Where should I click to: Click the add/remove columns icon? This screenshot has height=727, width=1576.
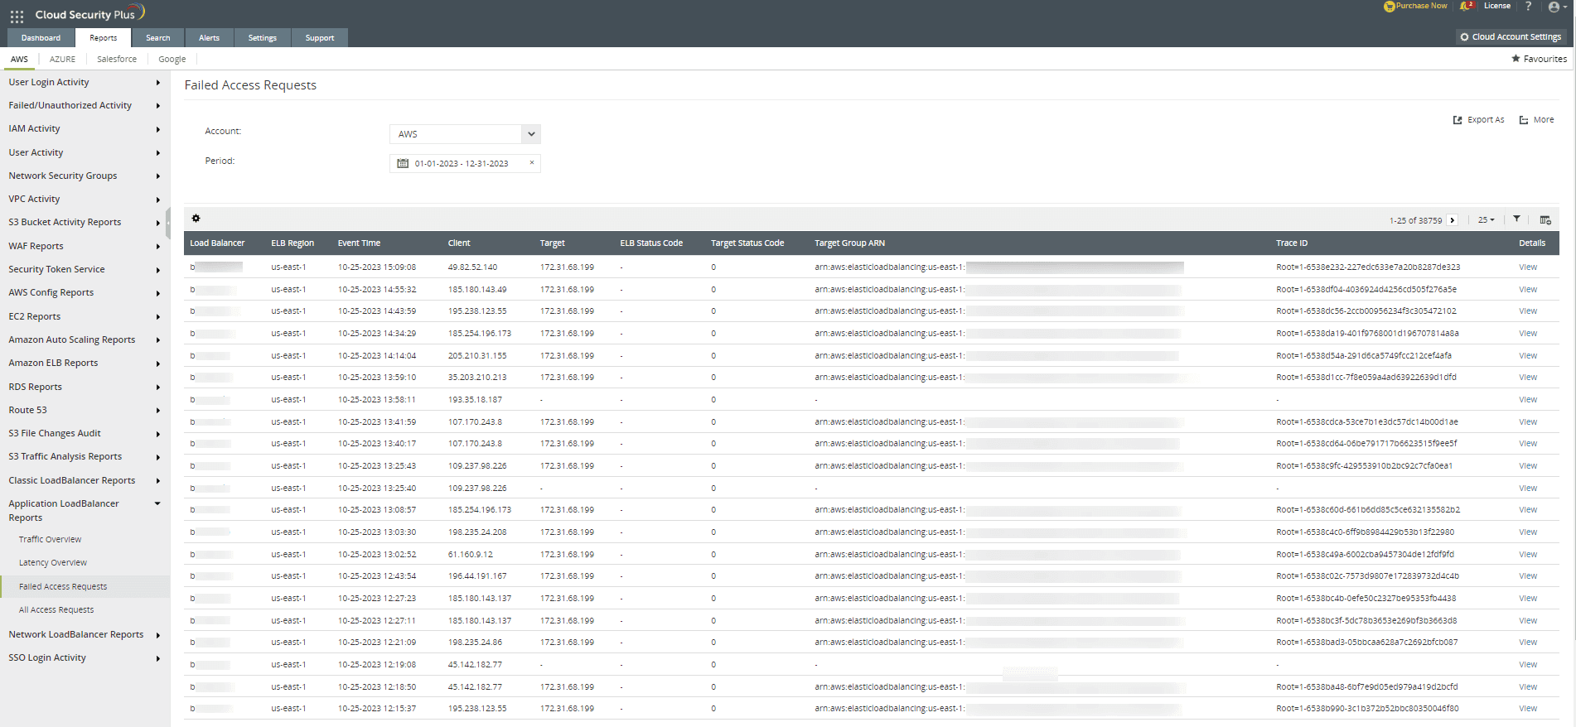coord(1545,220)
